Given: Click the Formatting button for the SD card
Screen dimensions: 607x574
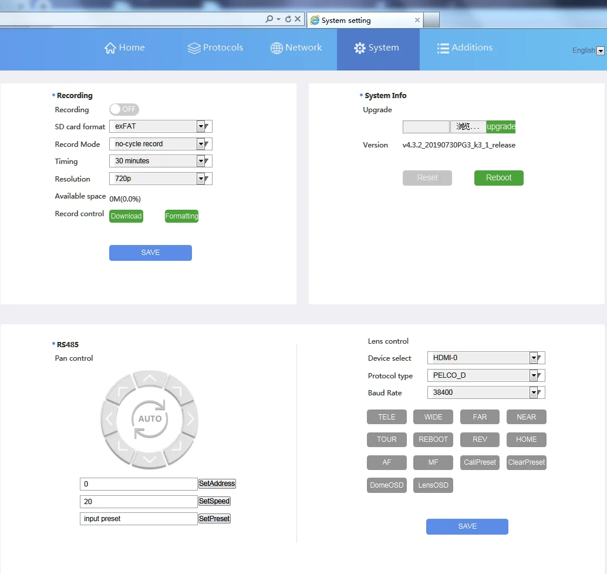Looking at the screenshot, I should coord(181,216).
